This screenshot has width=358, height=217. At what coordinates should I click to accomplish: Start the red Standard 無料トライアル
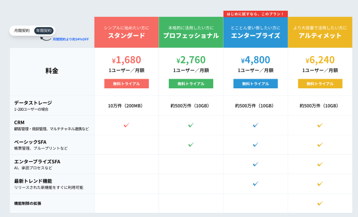[x=126, y=84]
